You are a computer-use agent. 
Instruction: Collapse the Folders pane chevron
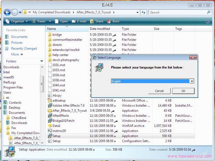pos(42,61)
